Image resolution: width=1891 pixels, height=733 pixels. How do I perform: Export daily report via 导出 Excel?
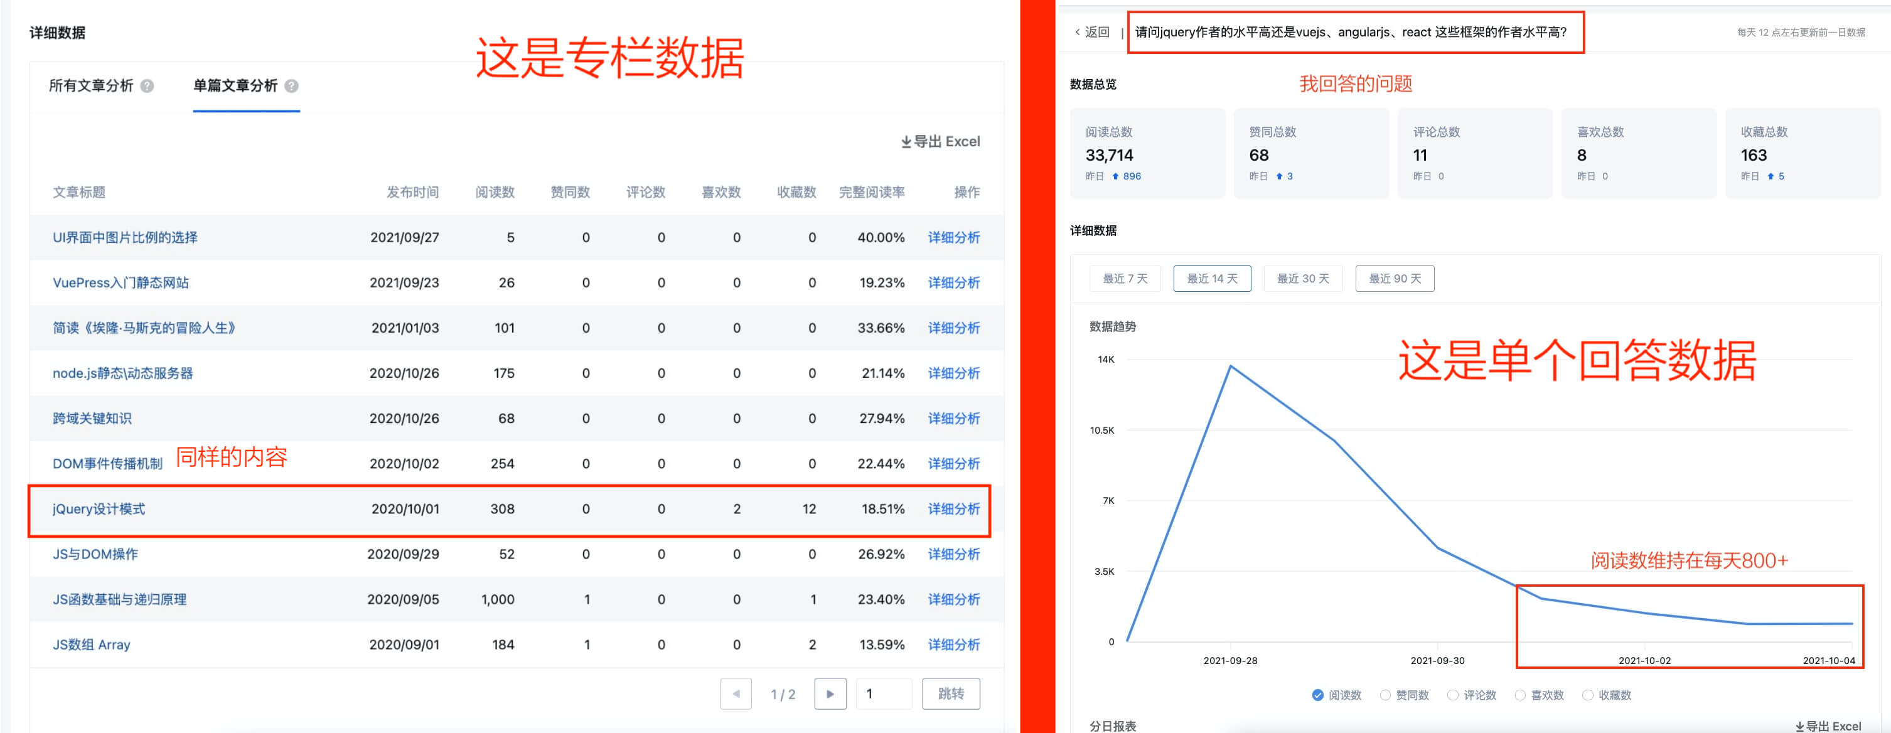[x=1828, y=725]
